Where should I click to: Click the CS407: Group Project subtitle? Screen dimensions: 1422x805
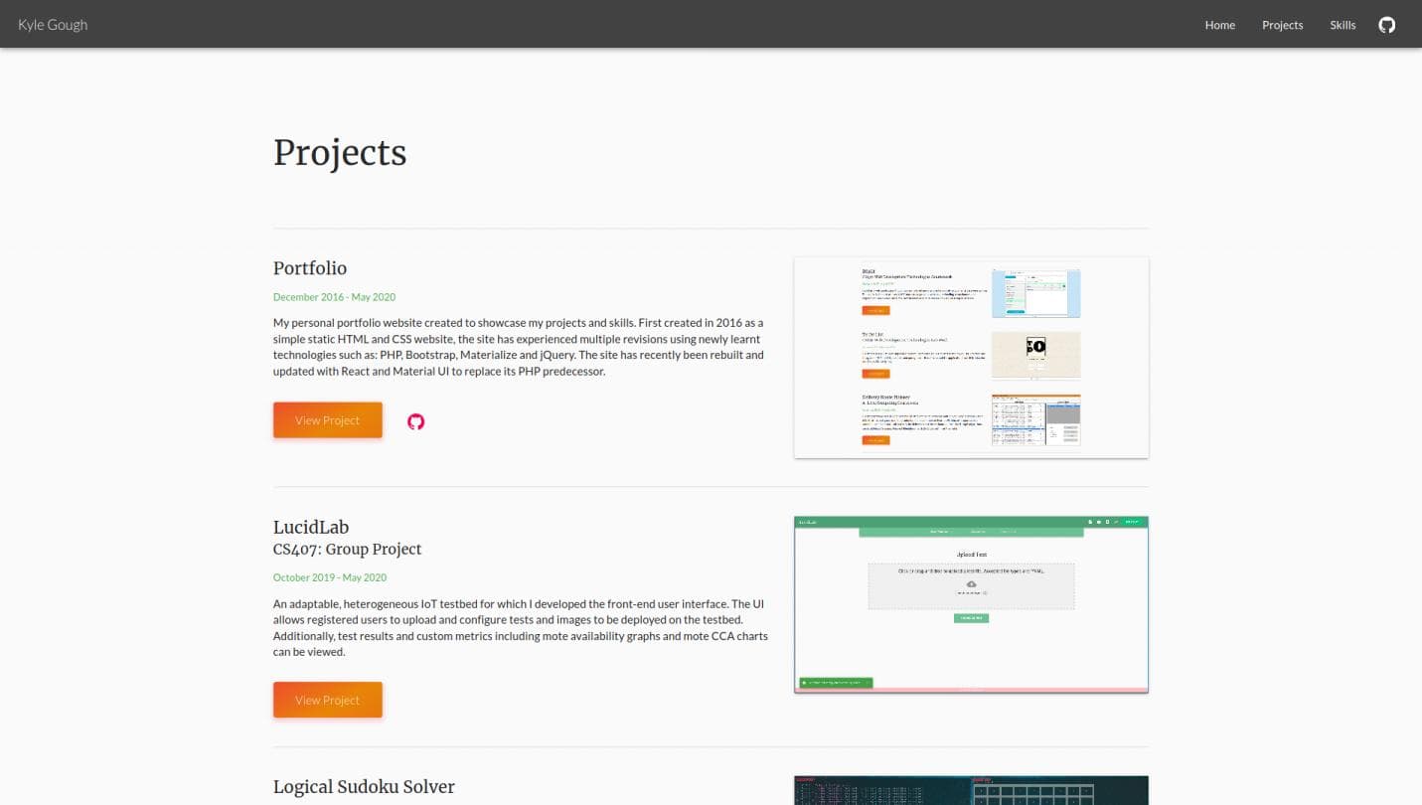(347, 550)
